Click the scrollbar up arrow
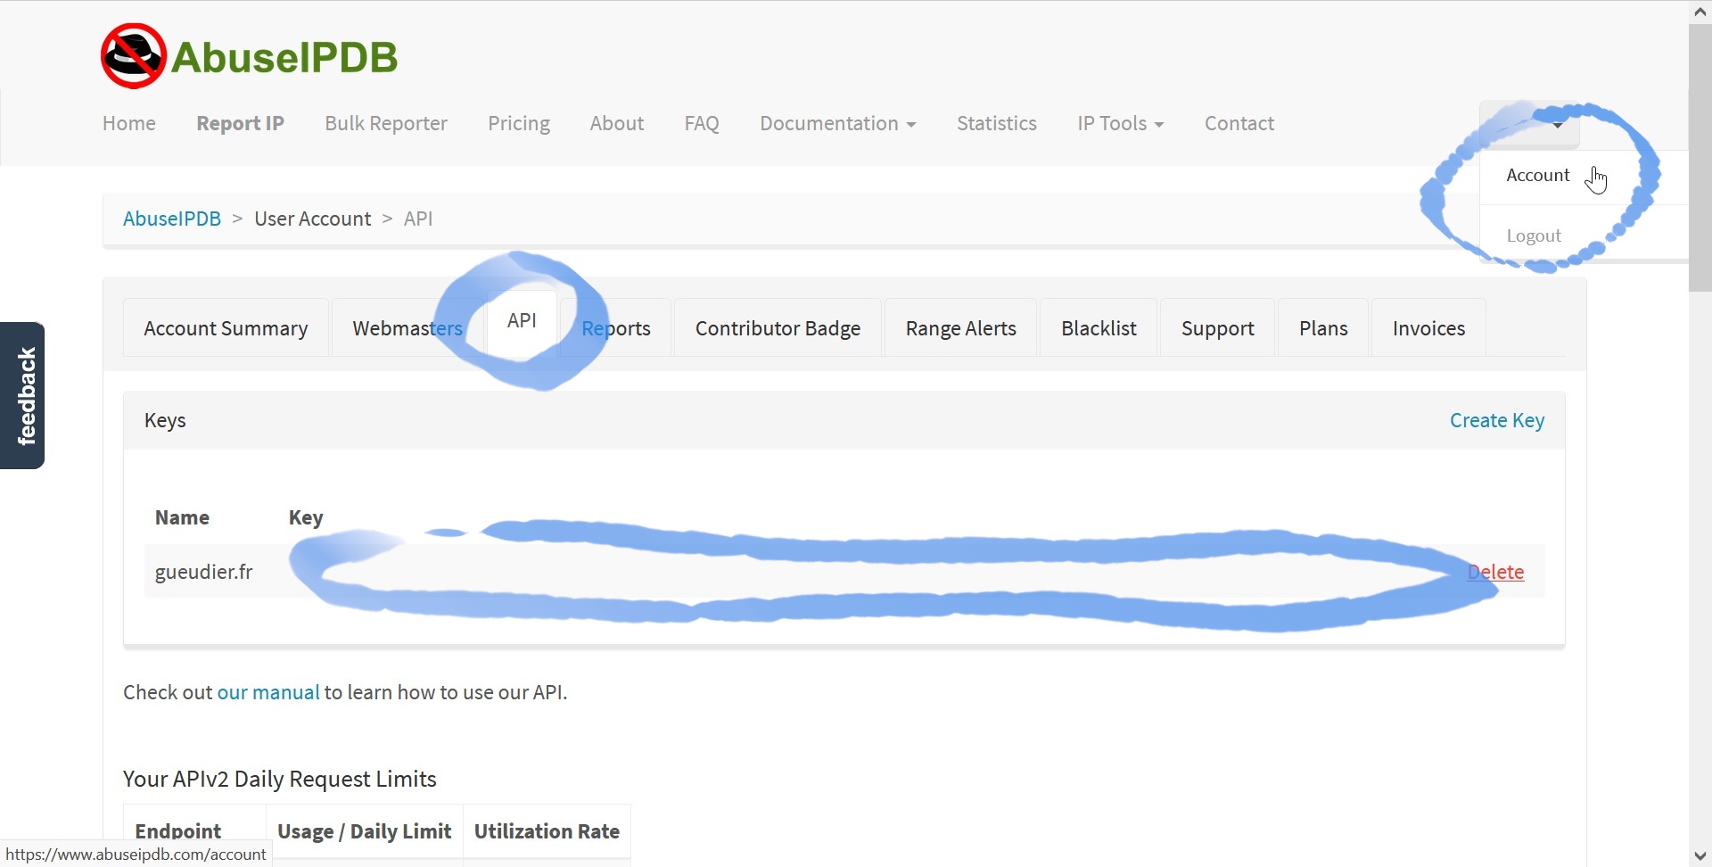This screenshot has width=1712, height=867. [x=1700, y=11]
